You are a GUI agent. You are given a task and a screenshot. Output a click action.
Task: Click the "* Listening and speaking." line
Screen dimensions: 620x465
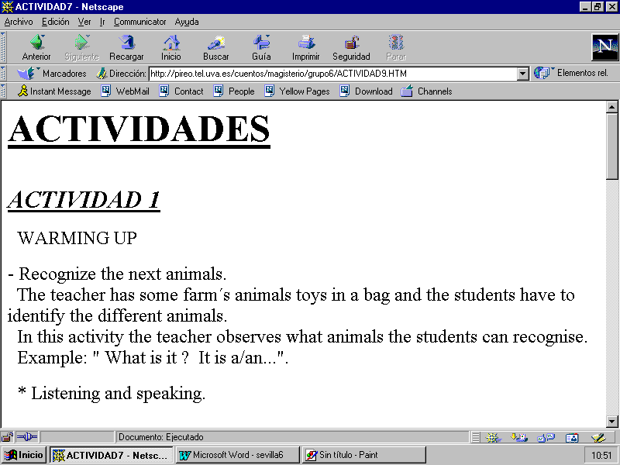point(112,394)
